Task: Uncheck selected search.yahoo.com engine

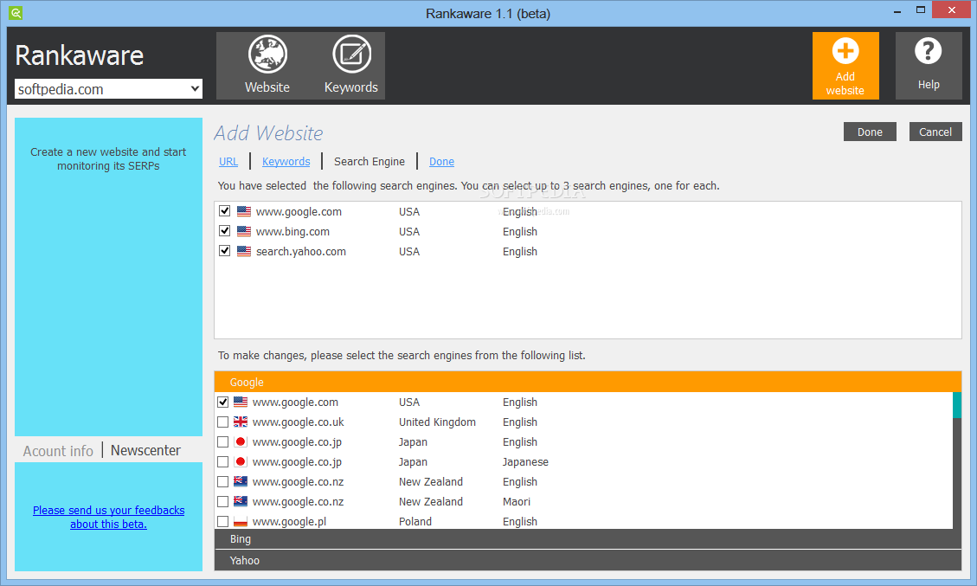Action: [x=225, y=251]
